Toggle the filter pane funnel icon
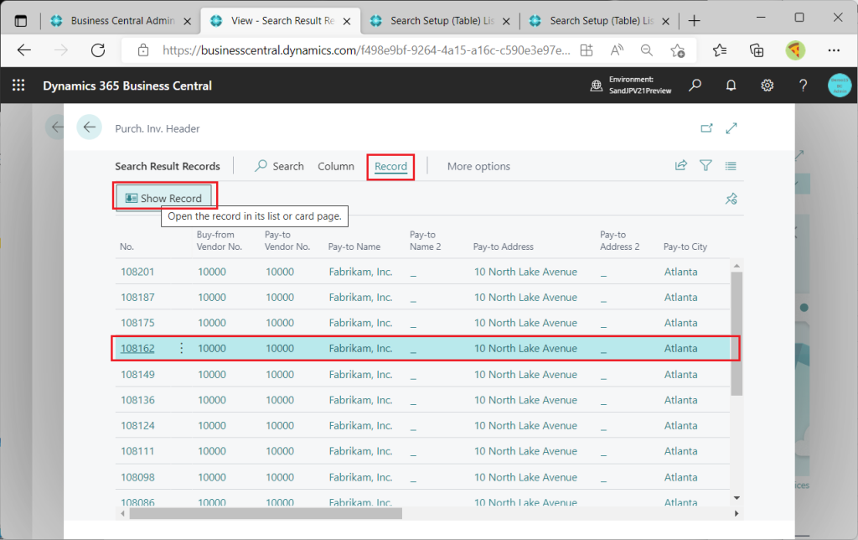 pyautogui.click(x=706, y=165)
